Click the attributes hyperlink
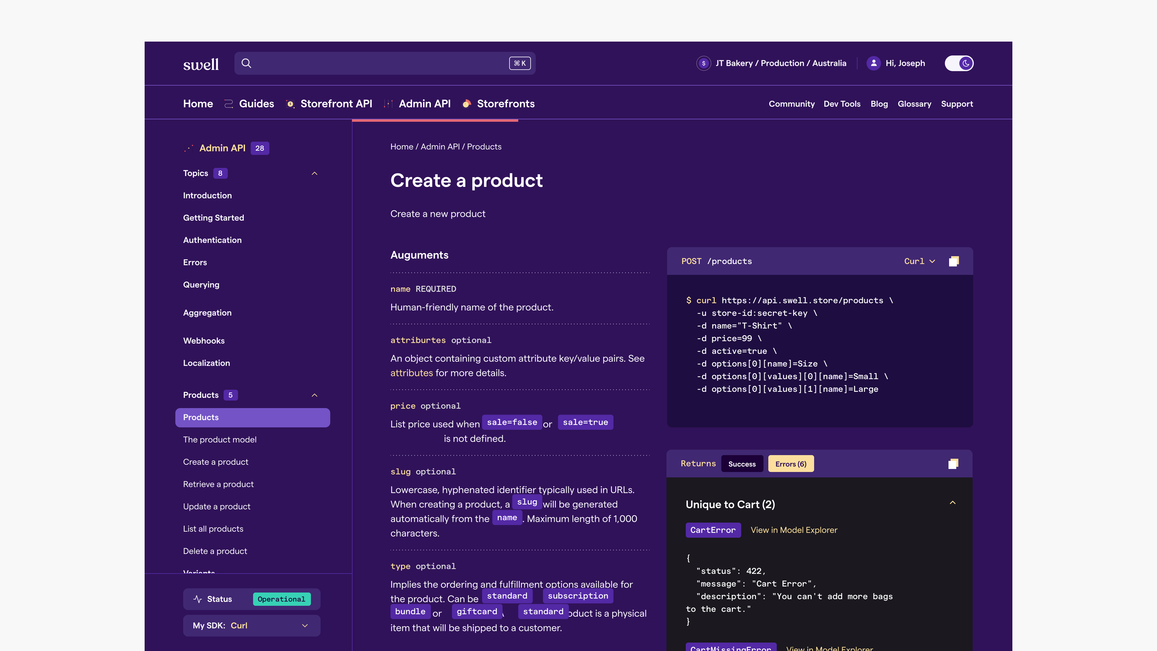Screen dimensions: 1157x651 click(x=411, y=373)
